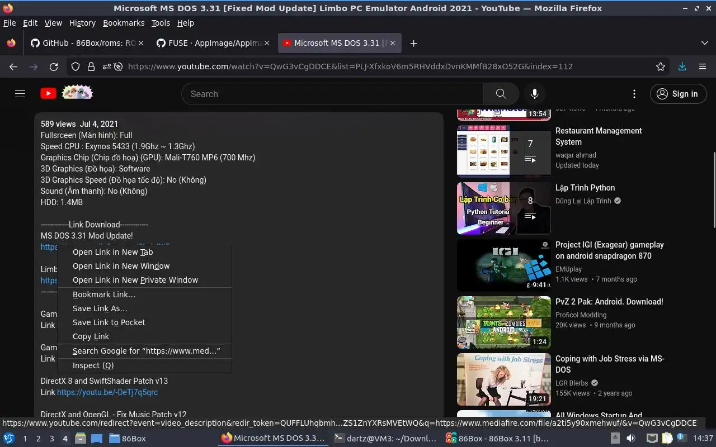Image resolution: width=716 pixels, height=447 pixels.
Task: Switch to FUSE AppImage tab
Action: click(214, 43)
